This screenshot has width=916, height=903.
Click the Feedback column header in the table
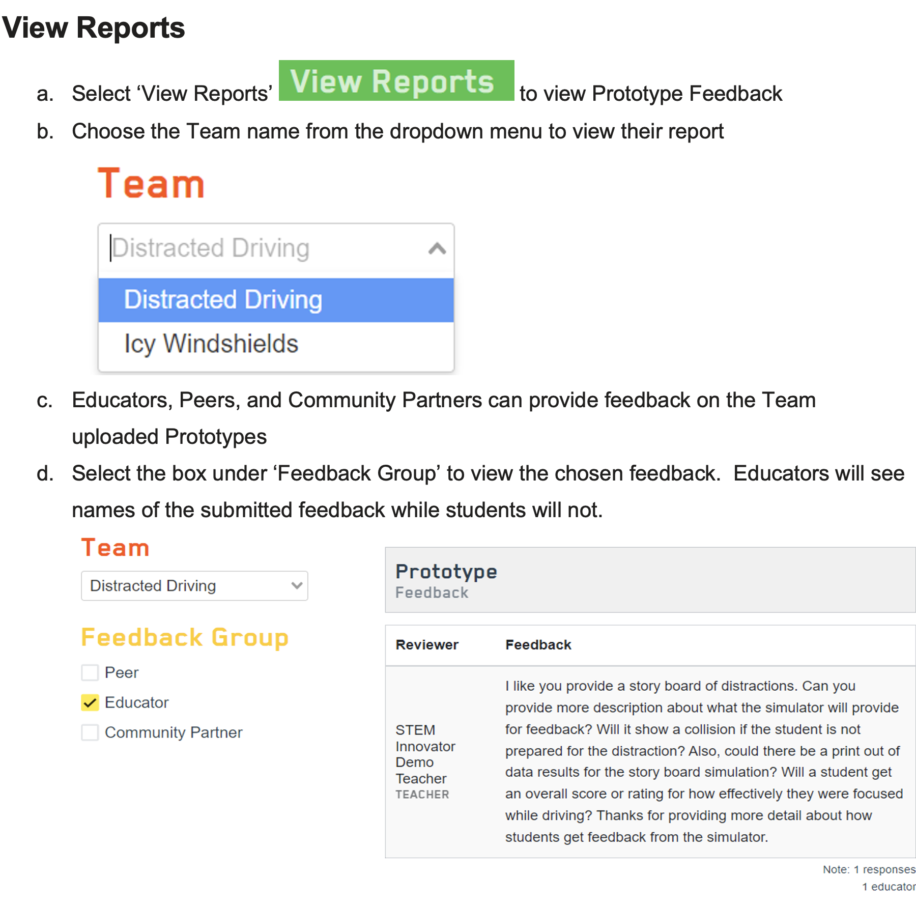pyautogui.click(x=538, y=645)
